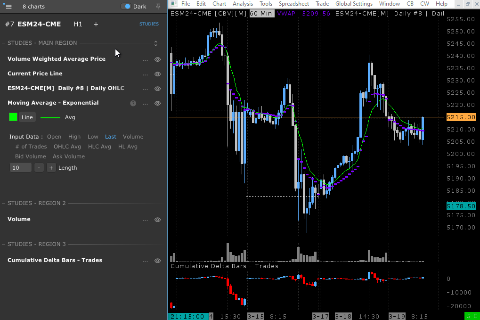Toggle visibility of Cumulative Delta Bars study
The width and height of the screenshot is (480, 320).
(158, 261)
